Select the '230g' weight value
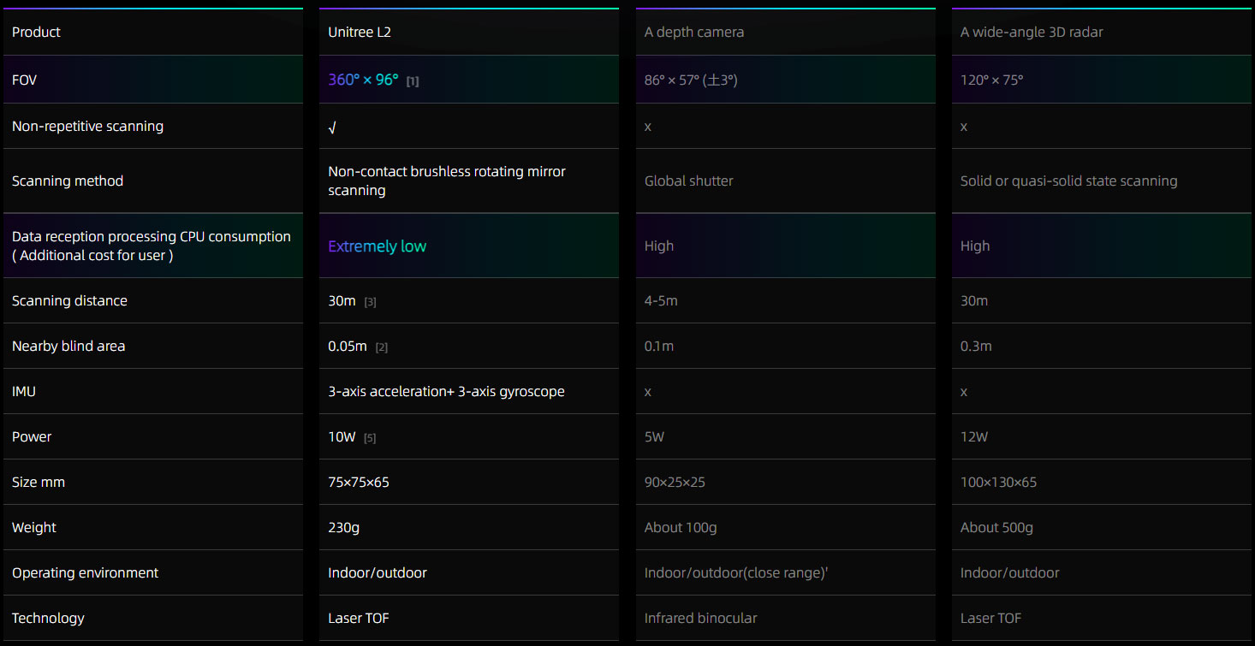Screen dimensions: 1255x646 click(x=343, y=528)
